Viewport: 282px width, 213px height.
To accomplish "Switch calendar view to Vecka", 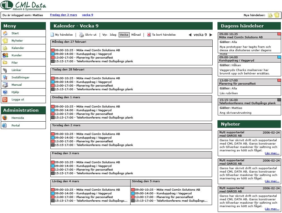I will [124, 35].
